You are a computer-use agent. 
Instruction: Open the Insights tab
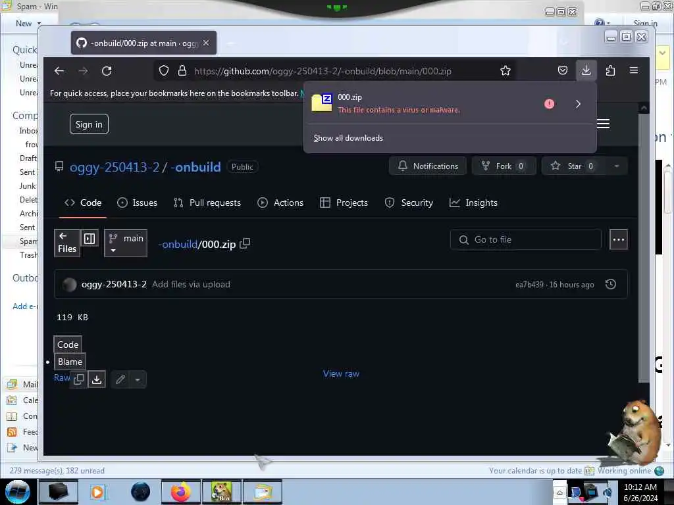tap(473, 203)
